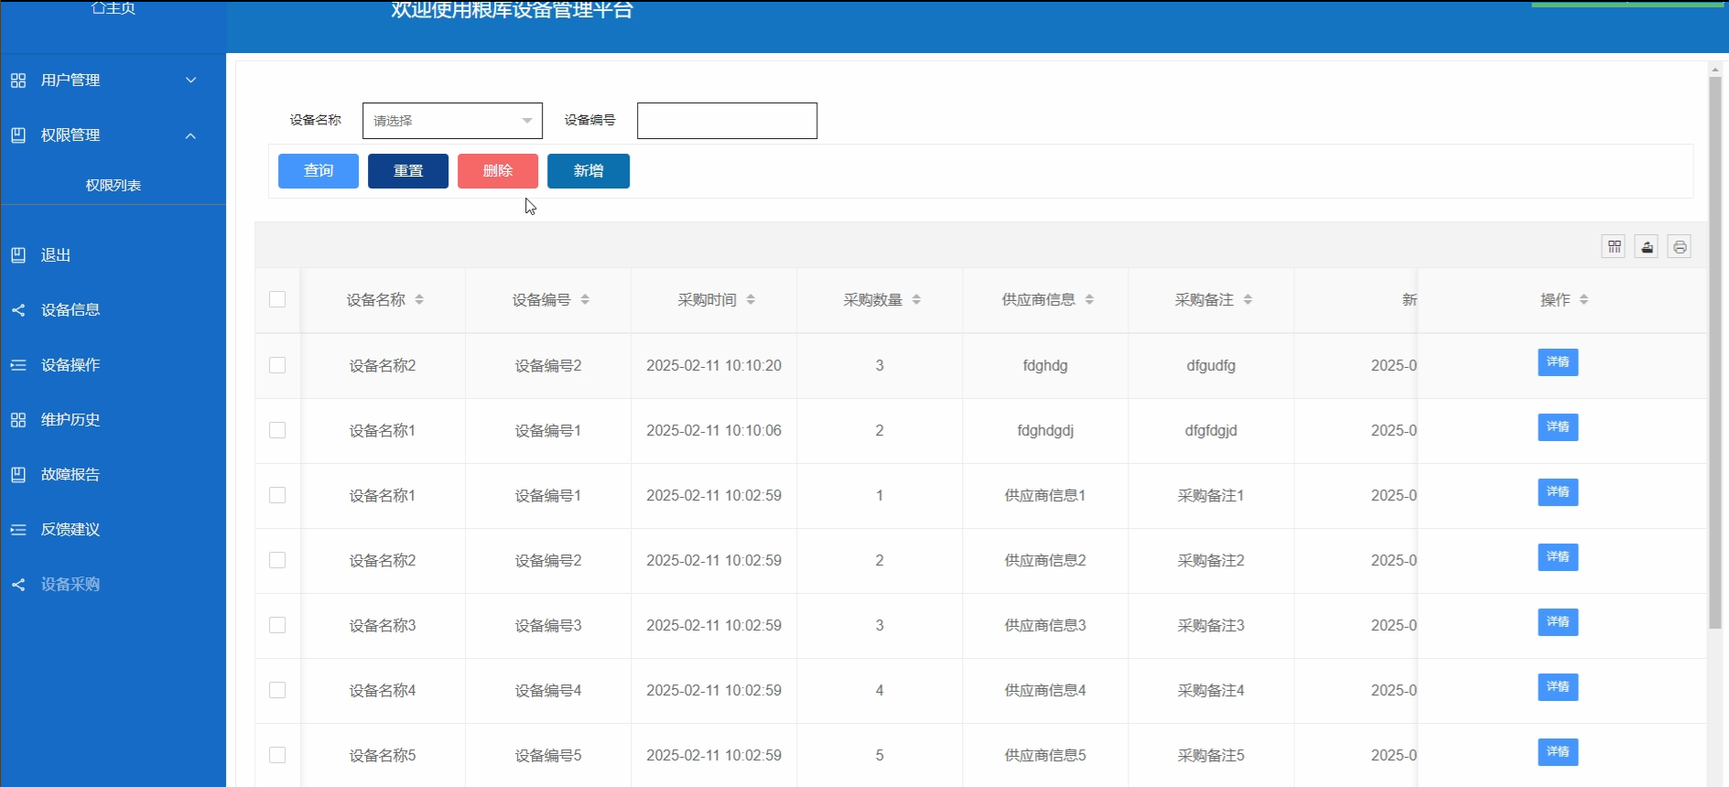Viewport: 1729px width, 787px height.
Task: Click the red 删除 button
Action: pos(498,171)
